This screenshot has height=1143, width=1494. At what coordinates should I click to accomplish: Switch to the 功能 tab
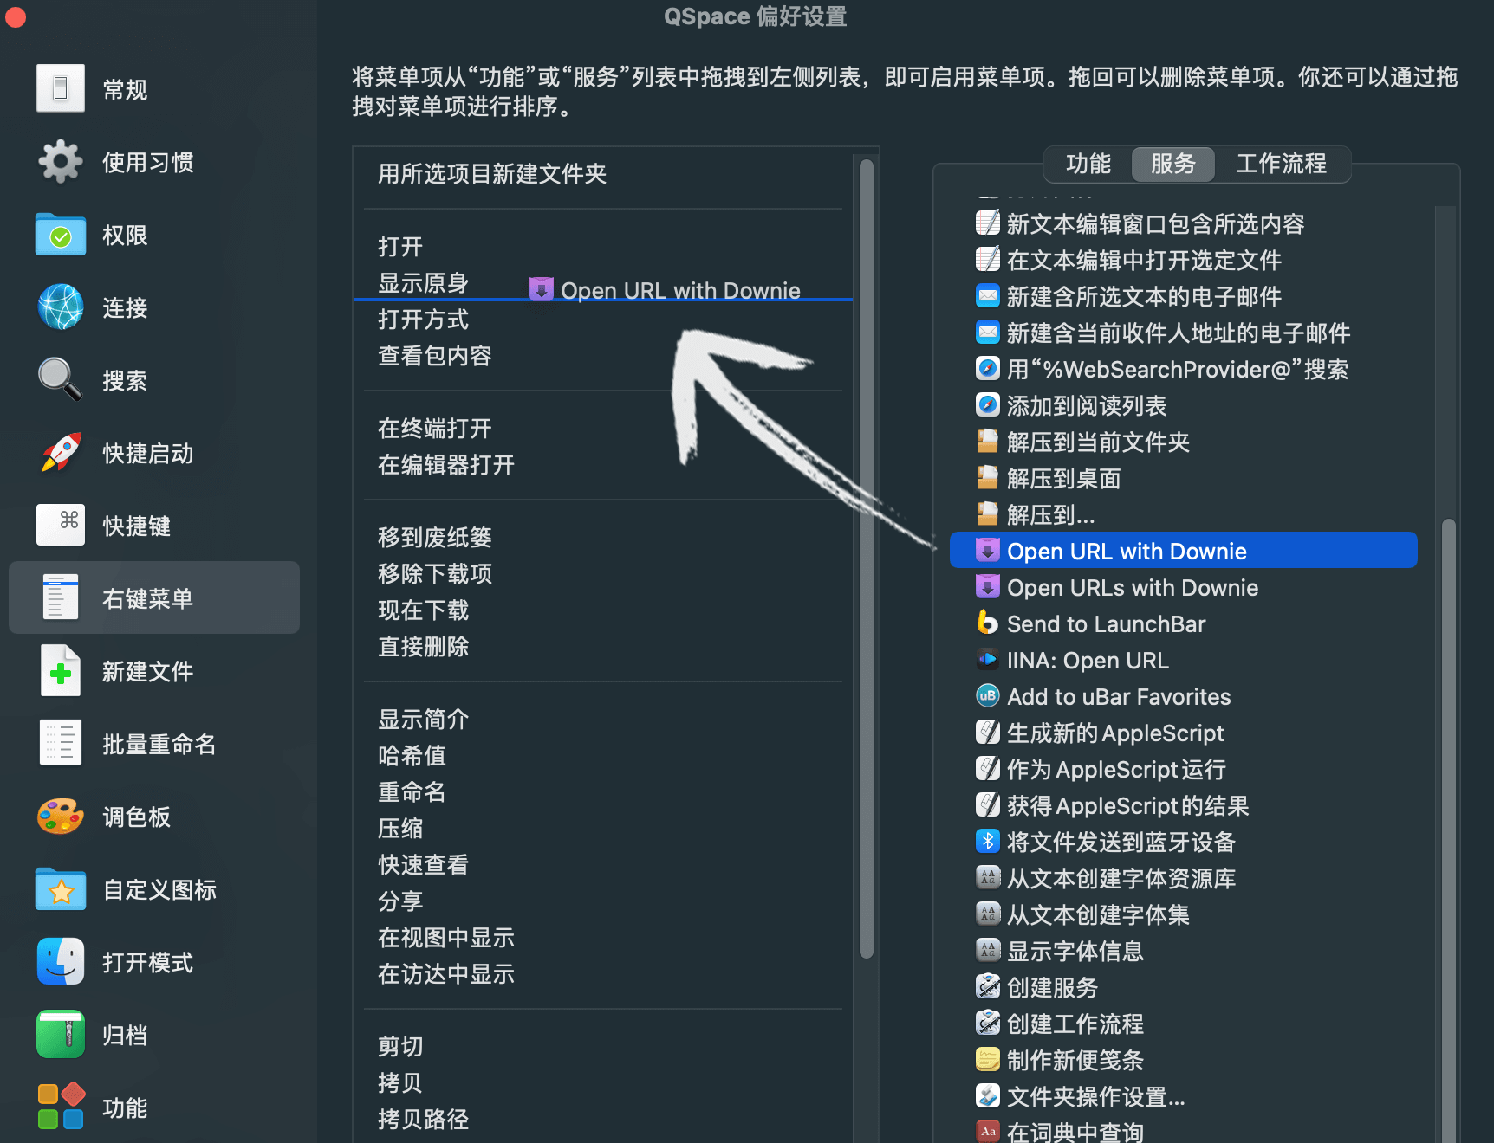point(1088,164)
